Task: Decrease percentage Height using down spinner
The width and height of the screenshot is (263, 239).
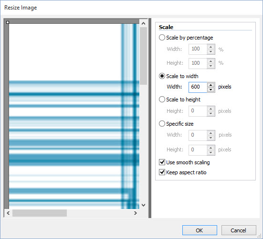Action: (210, 66)
